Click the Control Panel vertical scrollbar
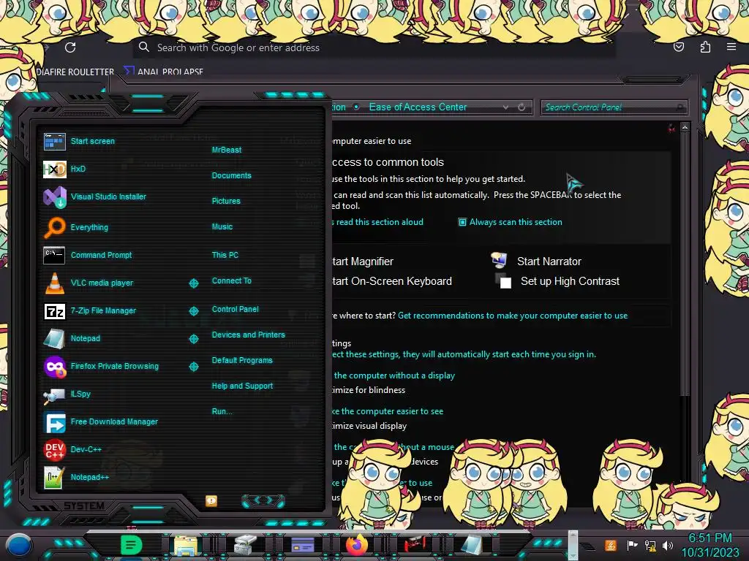The height and width of the screenshot is (561, 749). [685, 262]
